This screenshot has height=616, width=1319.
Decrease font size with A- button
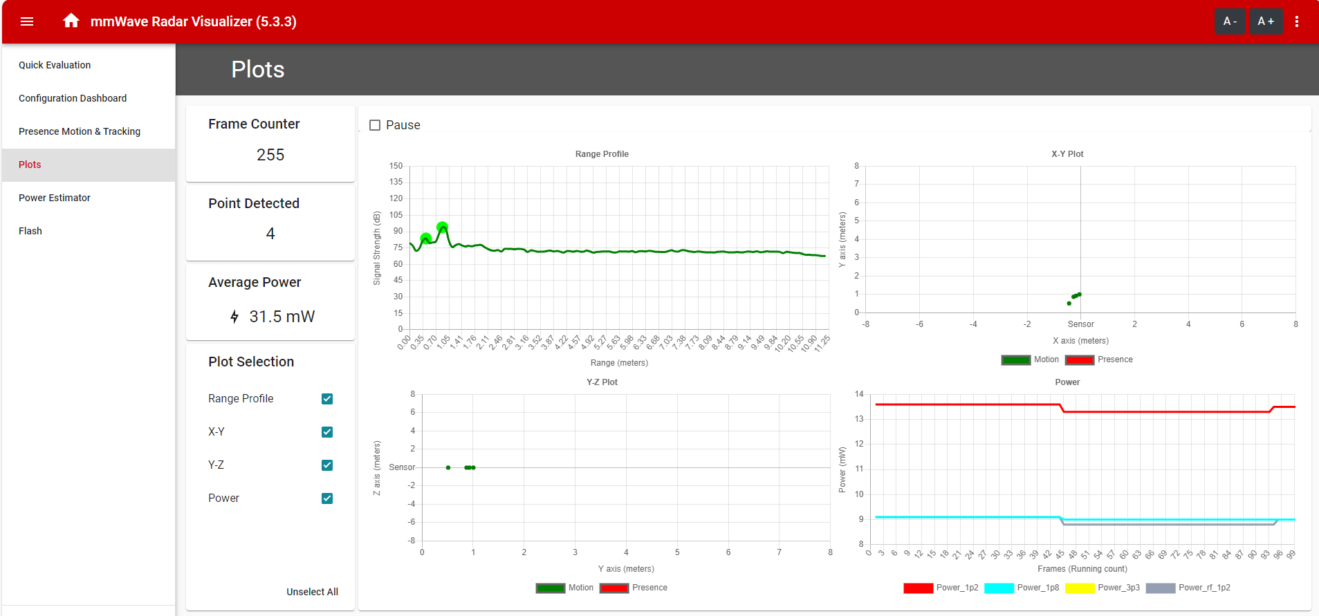click(1230, 21)
